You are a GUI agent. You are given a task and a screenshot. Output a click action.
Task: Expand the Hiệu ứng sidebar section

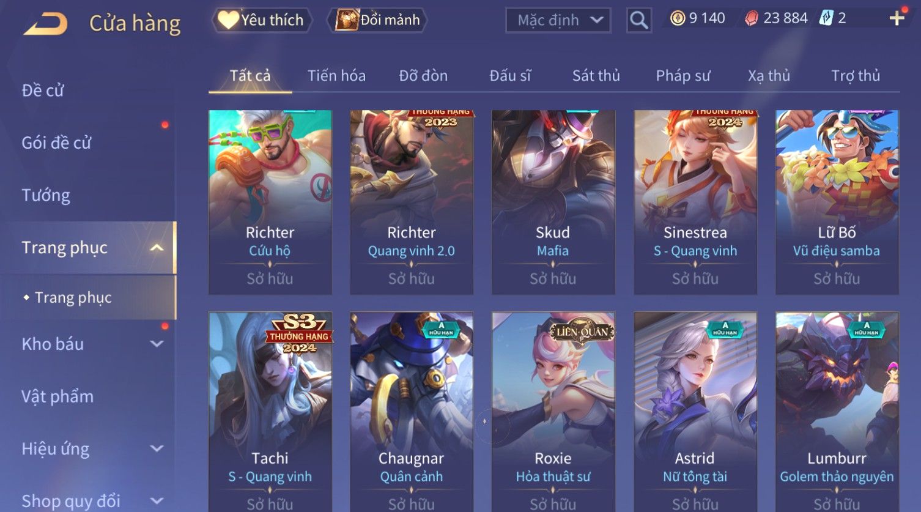(x=157, y=448)
